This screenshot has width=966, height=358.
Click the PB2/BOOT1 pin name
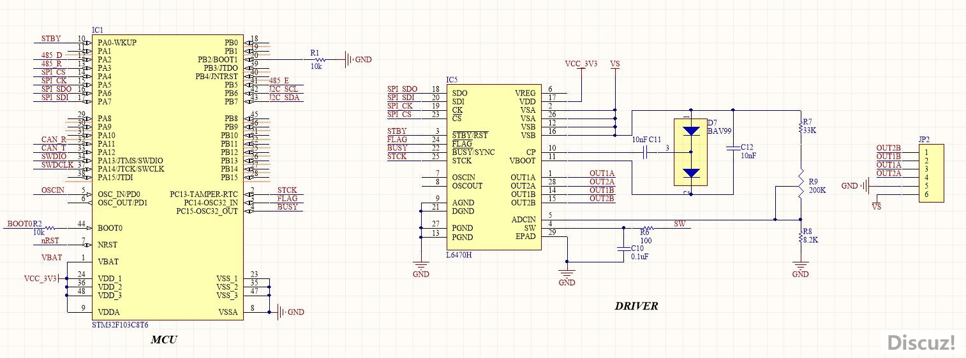click(218, 59)
